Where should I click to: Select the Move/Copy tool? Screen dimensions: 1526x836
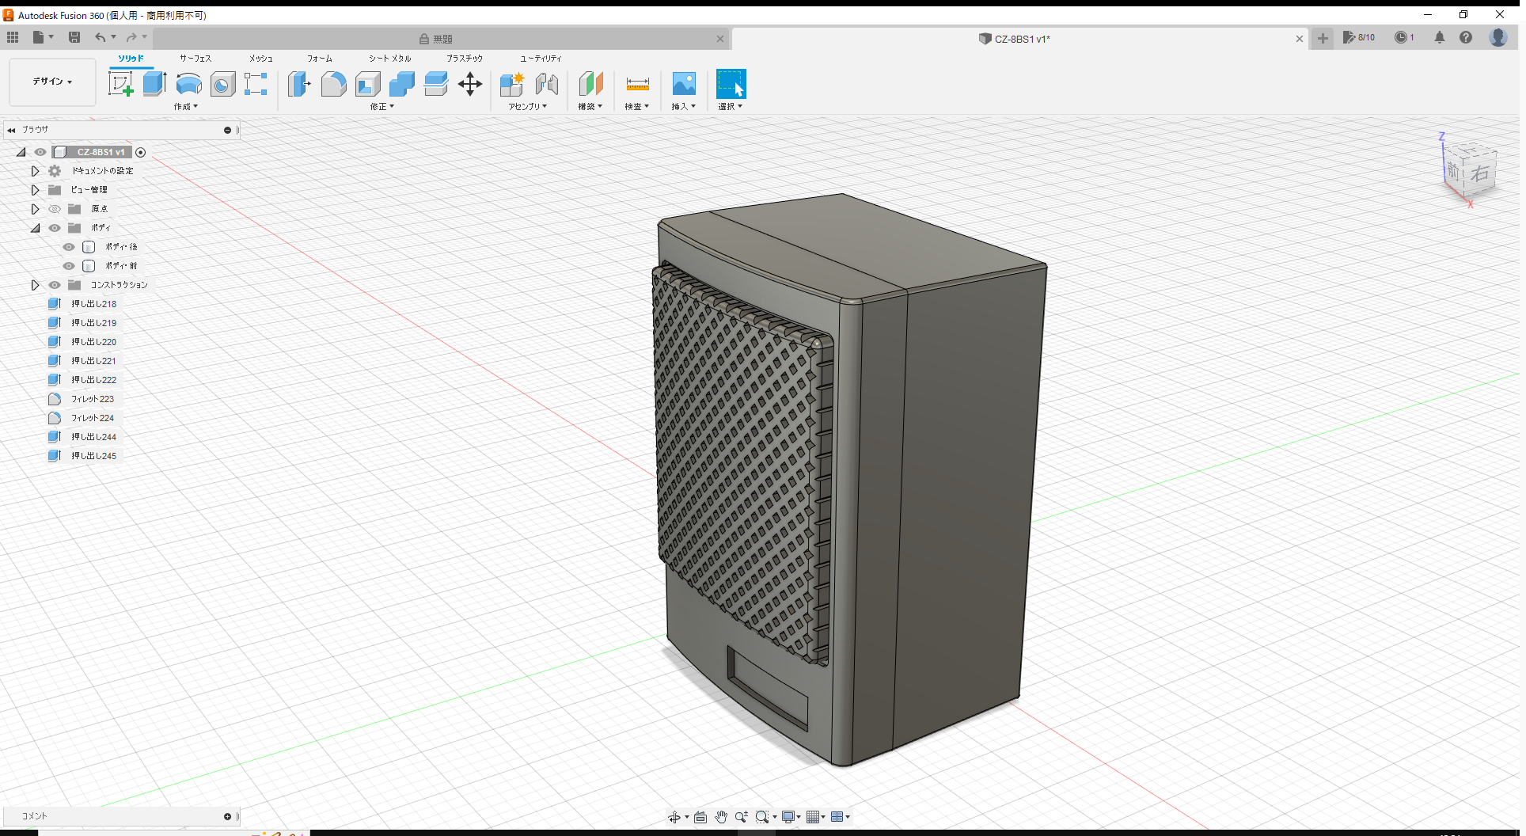(469, 84)
